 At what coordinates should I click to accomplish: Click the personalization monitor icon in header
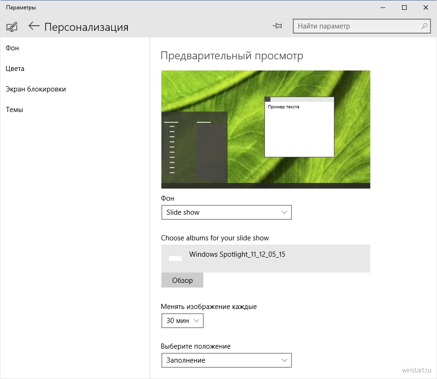tap(12, 27)
